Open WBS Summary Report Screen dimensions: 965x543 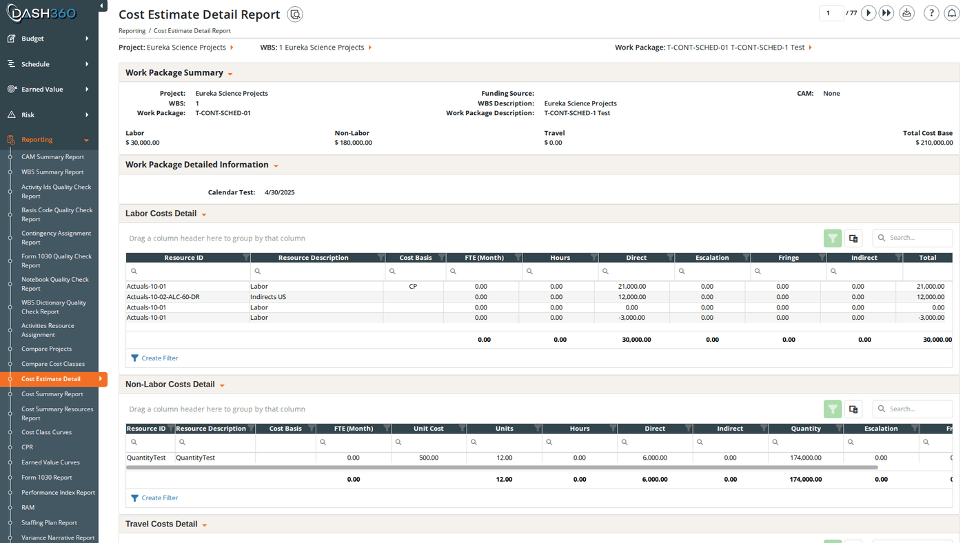(52, 172)
